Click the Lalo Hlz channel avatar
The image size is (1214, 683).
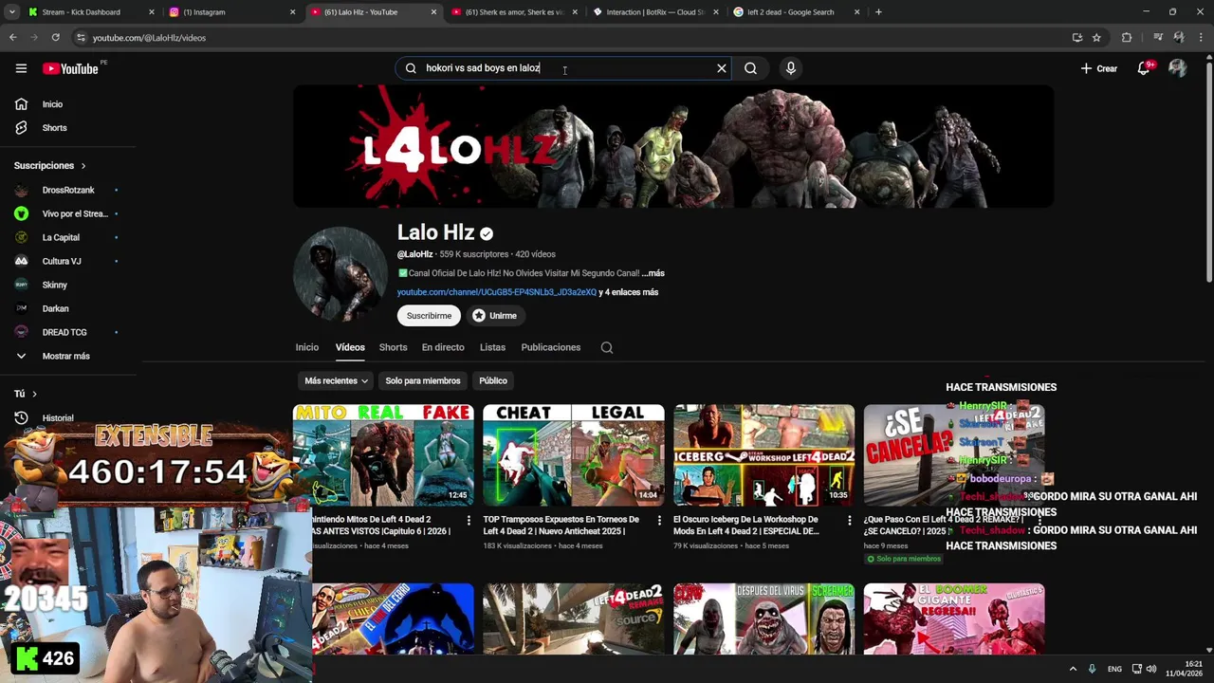tap(340, 274)
